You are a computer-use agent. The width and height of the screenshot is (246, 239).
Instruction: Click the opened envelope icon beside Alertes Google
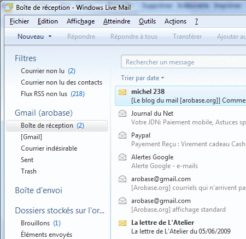[x=122, y=157]
